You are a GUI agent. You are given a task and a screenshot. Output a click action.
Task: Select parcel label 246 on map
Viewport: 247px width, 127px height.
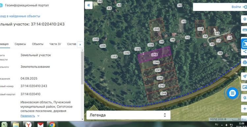coord(156,62)
